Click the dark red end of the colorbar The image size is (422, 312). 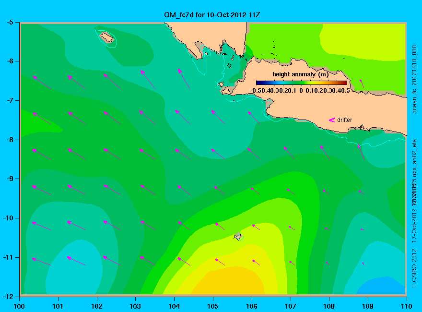345,83
